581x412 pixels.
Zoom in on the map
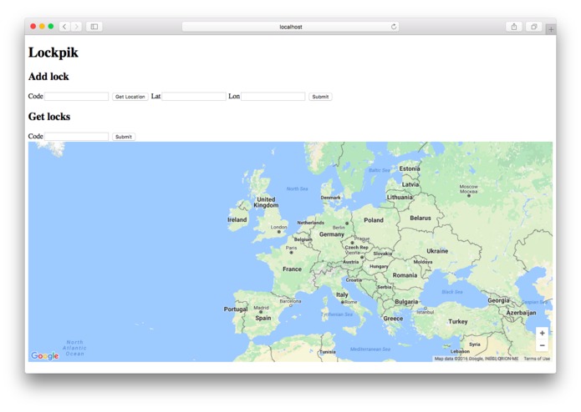point(542,333)
